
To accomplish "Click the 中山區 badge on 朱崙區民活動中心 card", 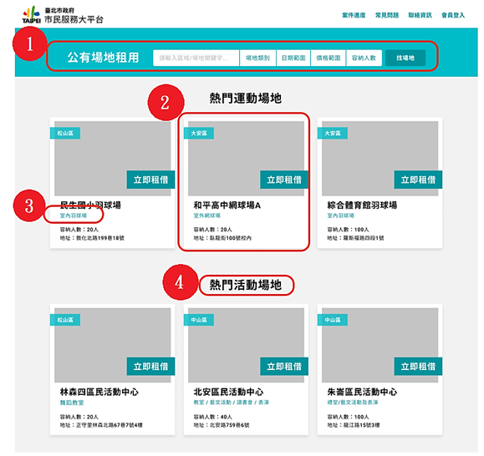I will (x=333, y=320).
